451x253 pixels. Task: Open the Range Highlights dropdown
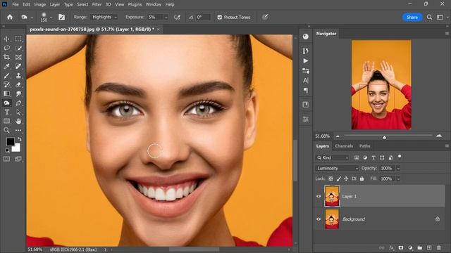coord(104,17)
